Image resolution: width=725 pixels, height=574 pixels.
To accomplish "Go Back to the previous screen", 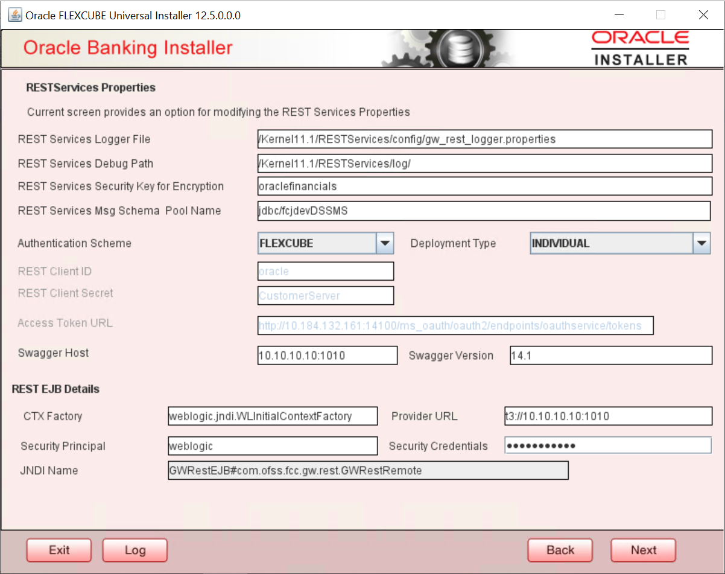I will coord(560,550).
